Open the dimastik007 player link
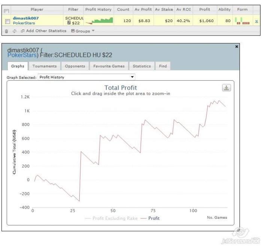This screenshot has width=262, height=246. pyautogui.click(x=26, y=18)
